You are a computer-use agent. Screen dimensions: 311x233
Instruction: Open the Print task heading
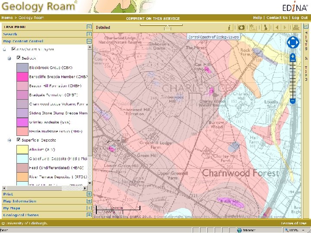pos(8,194)
